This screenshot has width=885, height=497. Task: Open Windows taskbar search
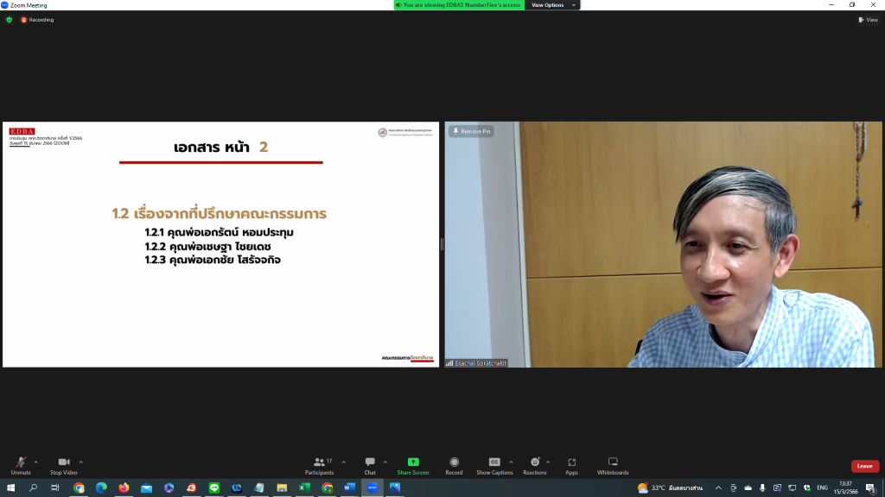[x=34, y=488]
